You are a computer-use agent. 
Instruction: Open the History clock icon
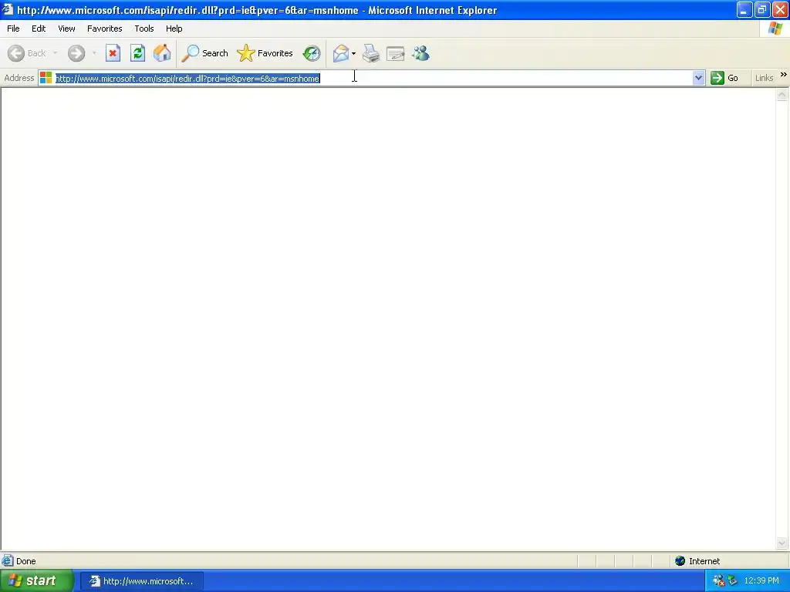pyautogui.click(x=312, y=53)
